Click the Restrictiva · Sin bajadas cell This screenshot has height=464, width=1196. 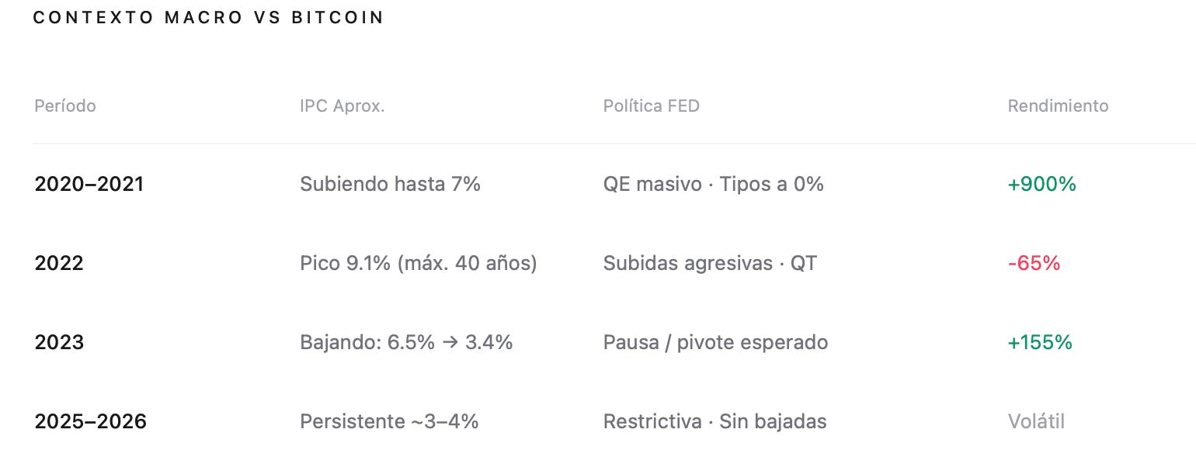(714, 422)
